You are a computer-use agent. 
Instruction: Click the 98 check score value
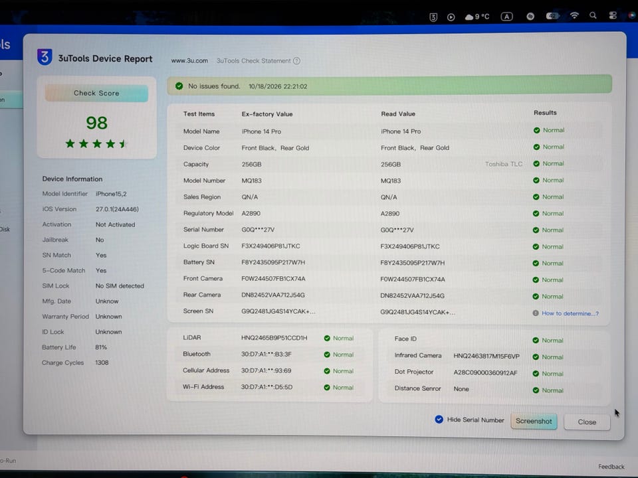(97, 123)
